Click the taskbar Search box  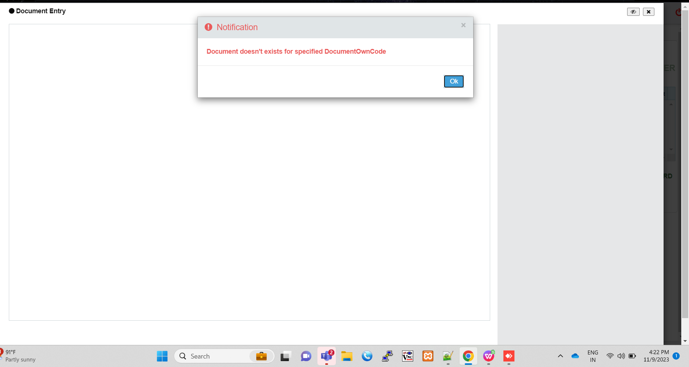[x=224, y=356]
